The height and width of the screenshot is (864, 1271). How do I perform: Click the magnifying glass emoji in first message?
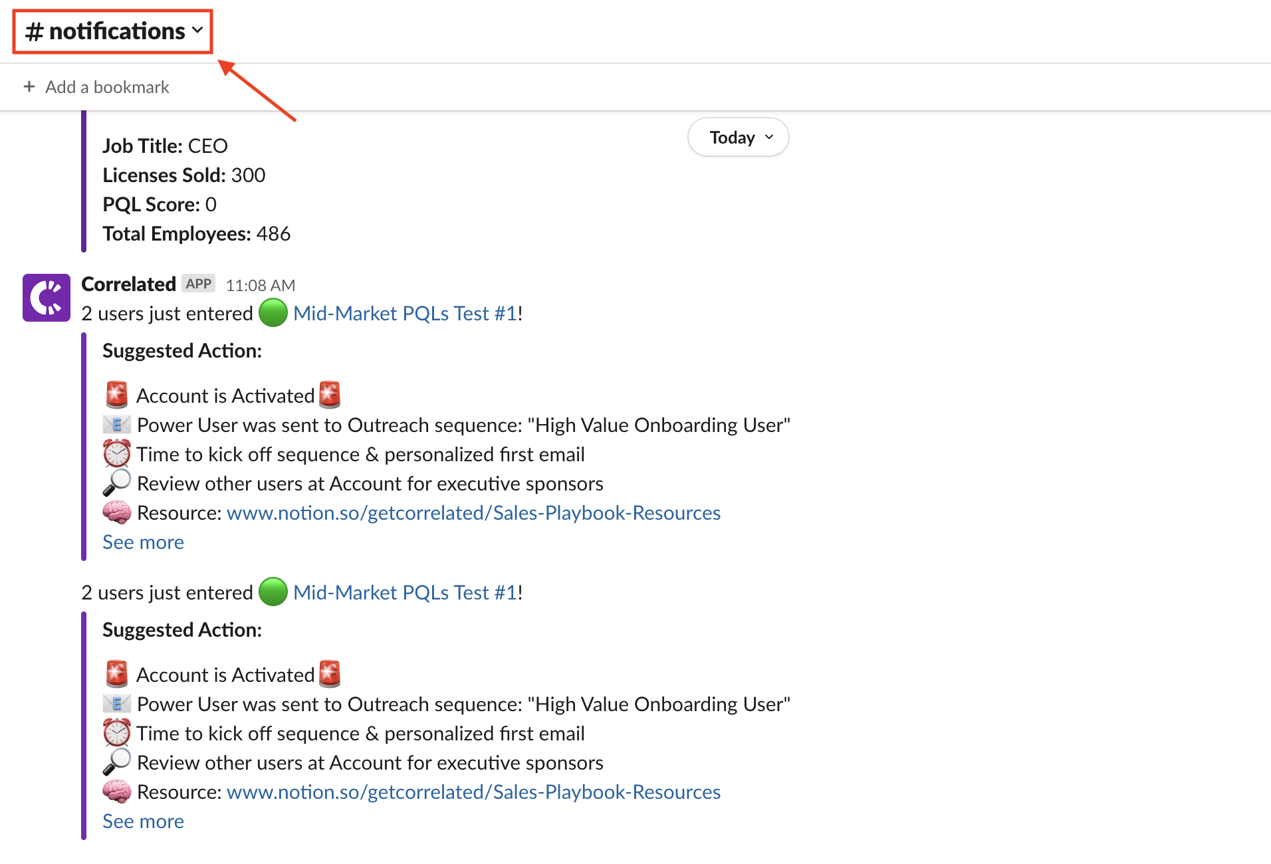[x=116, y=483]
